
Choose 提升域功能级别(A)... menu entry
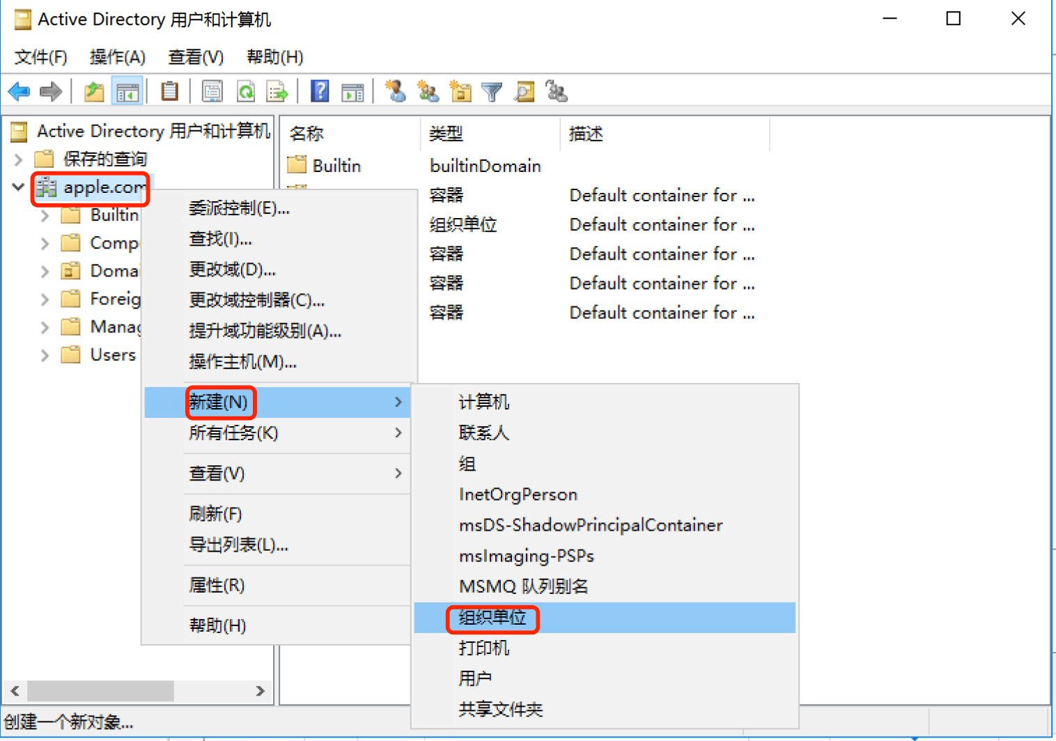[x=277, y=331]
